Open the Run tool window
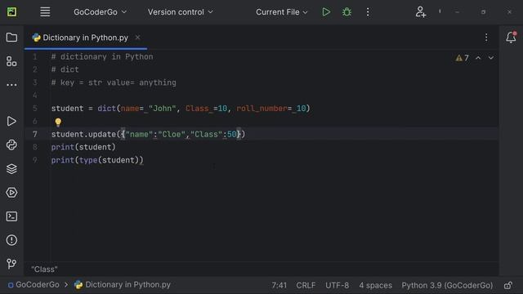The height and width of the screenshot is (294, 523). [x=11, y=121]
